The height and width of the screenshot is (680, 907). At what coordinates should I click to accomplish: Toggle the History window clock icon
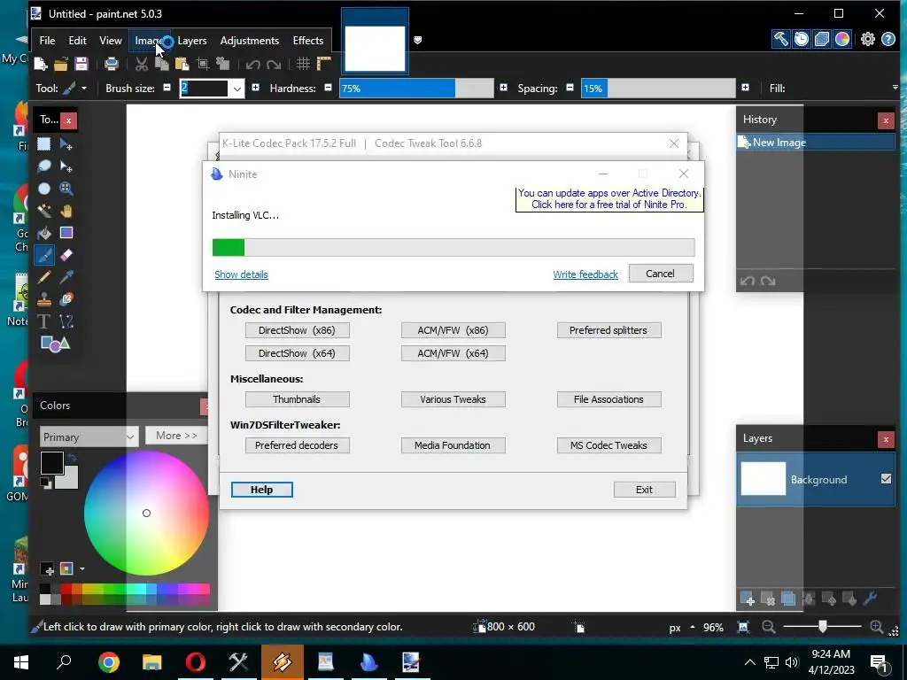801,39
